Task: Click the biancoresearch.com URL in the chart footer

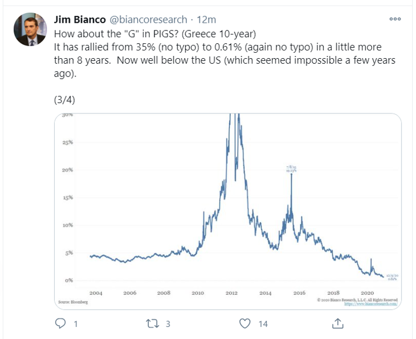Action: click(x=371, y=304)
